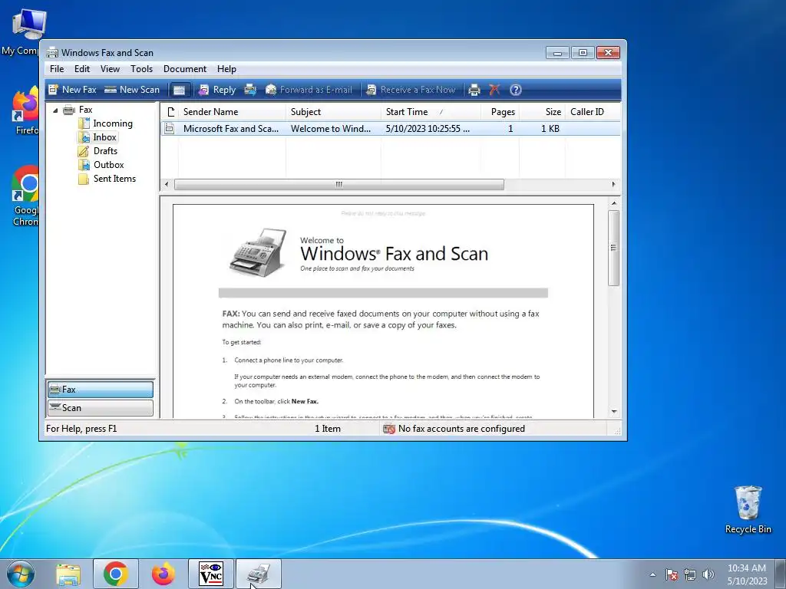Open the File menu
This screenshot has height=589, width=786.
(x=57, y=68)
